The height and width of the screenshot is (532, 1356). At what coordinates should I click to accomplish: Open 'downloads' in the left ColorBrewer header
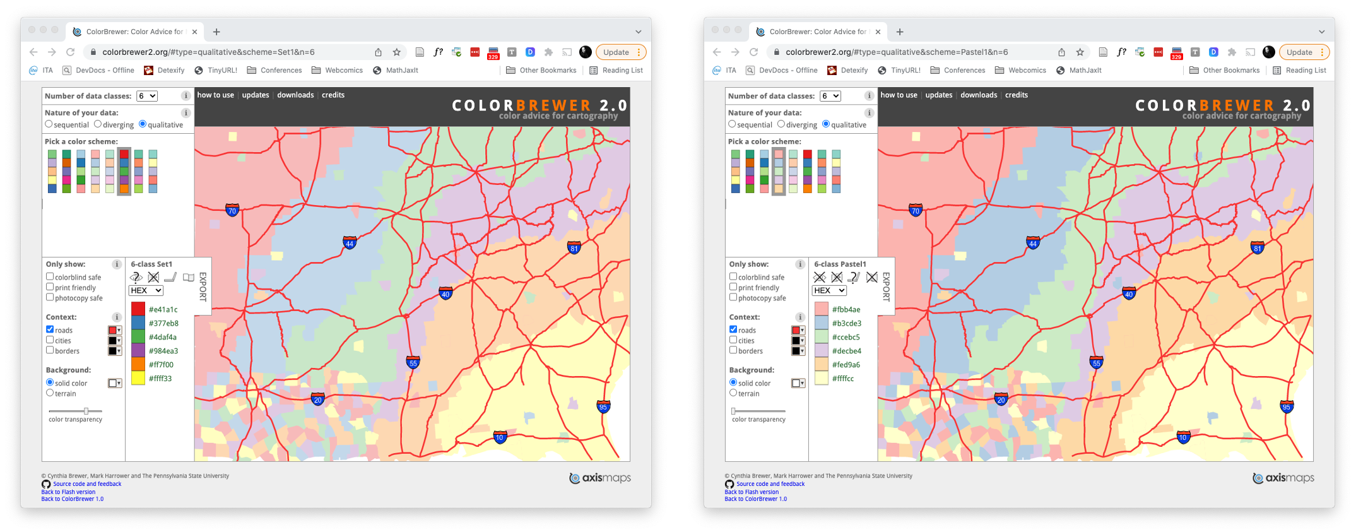click(295, 95)
